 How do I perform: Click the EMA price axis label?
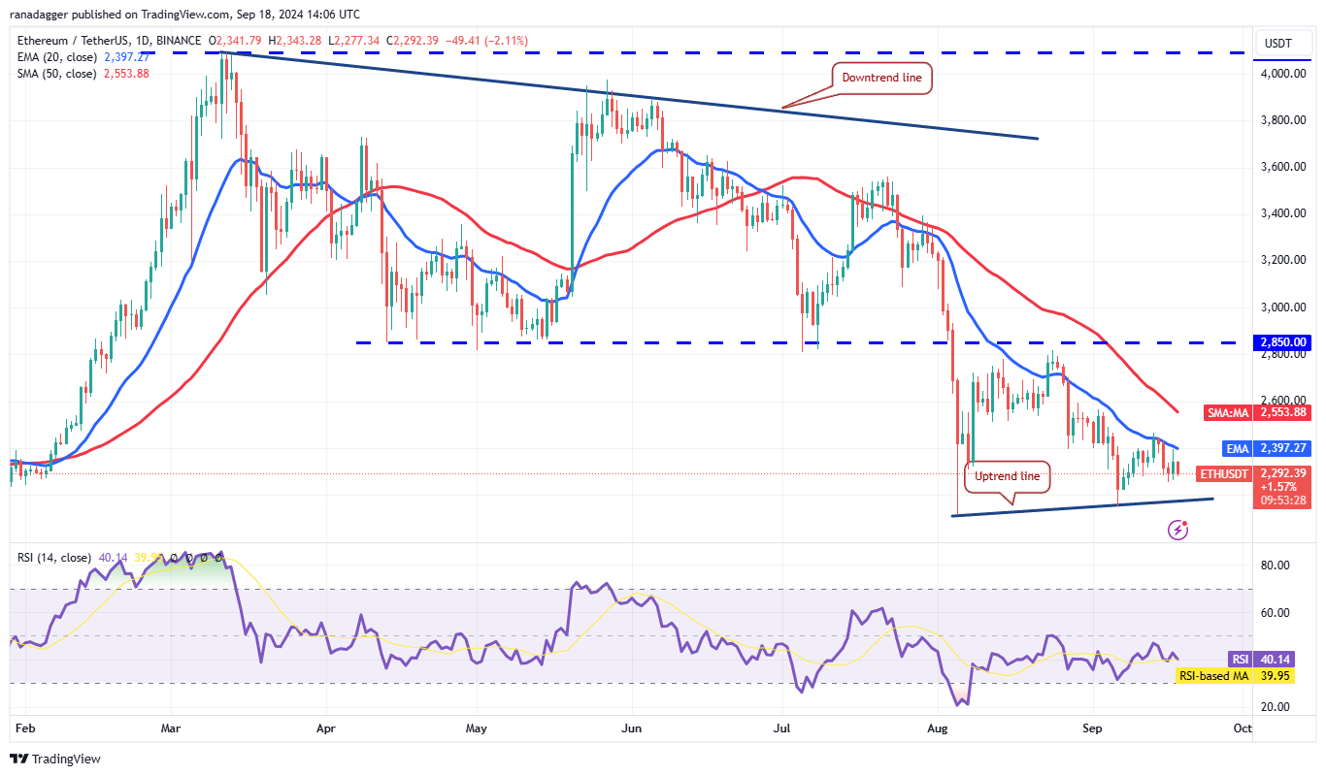point(1237,449)
